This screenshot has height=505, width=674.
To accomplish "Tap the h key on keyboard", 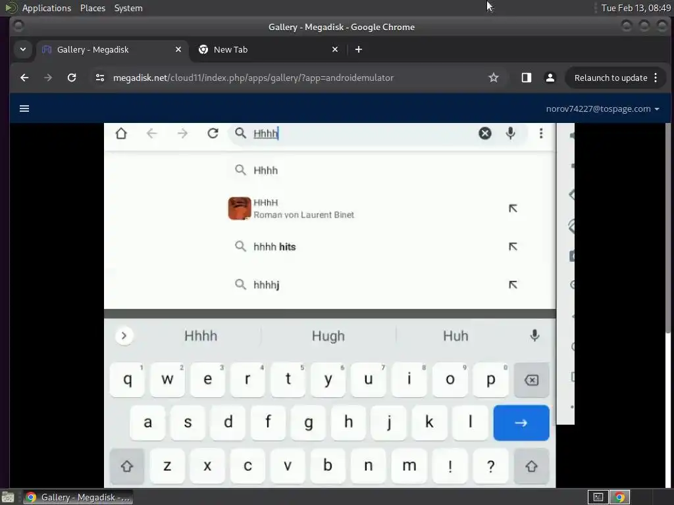I will pyautogui.click(x=349, y=423).
